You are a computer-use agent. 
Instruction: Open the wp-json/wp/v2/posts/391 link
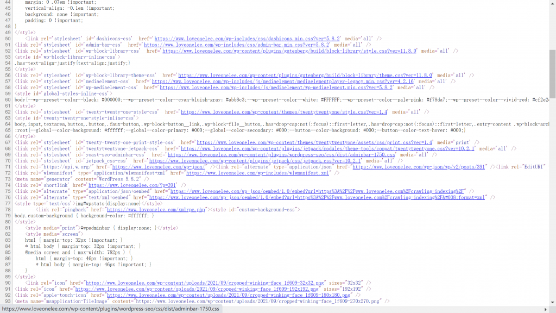click(419, 167)
